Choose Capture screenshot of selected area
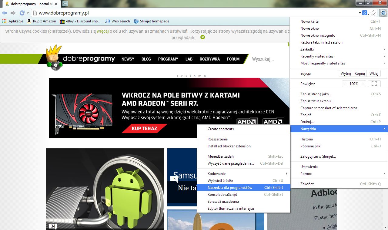The image size is (388, 230). tap(338, 108)
